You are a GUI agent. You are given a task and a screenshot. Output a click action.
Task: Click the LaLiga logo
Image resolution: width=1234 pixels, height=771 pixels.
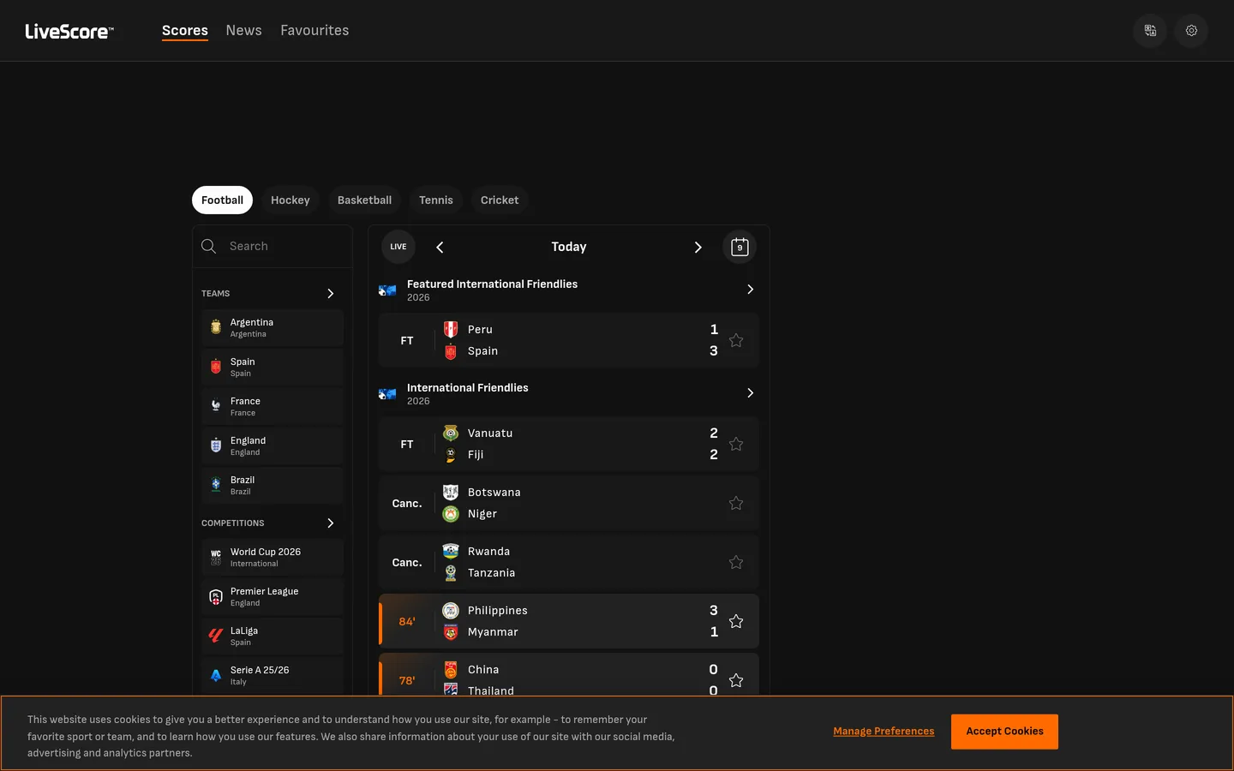[x=216, y=636]
